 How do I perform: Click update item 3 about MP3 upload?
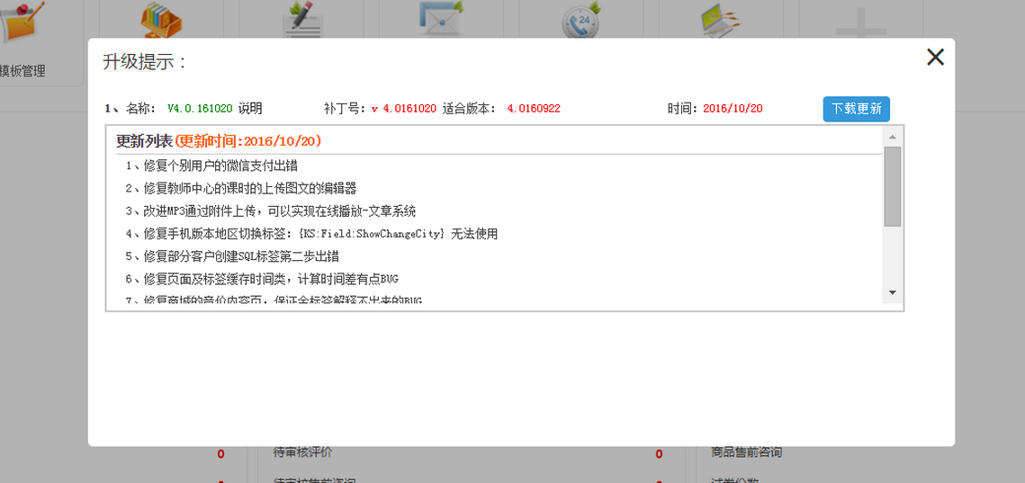(270, 211)
